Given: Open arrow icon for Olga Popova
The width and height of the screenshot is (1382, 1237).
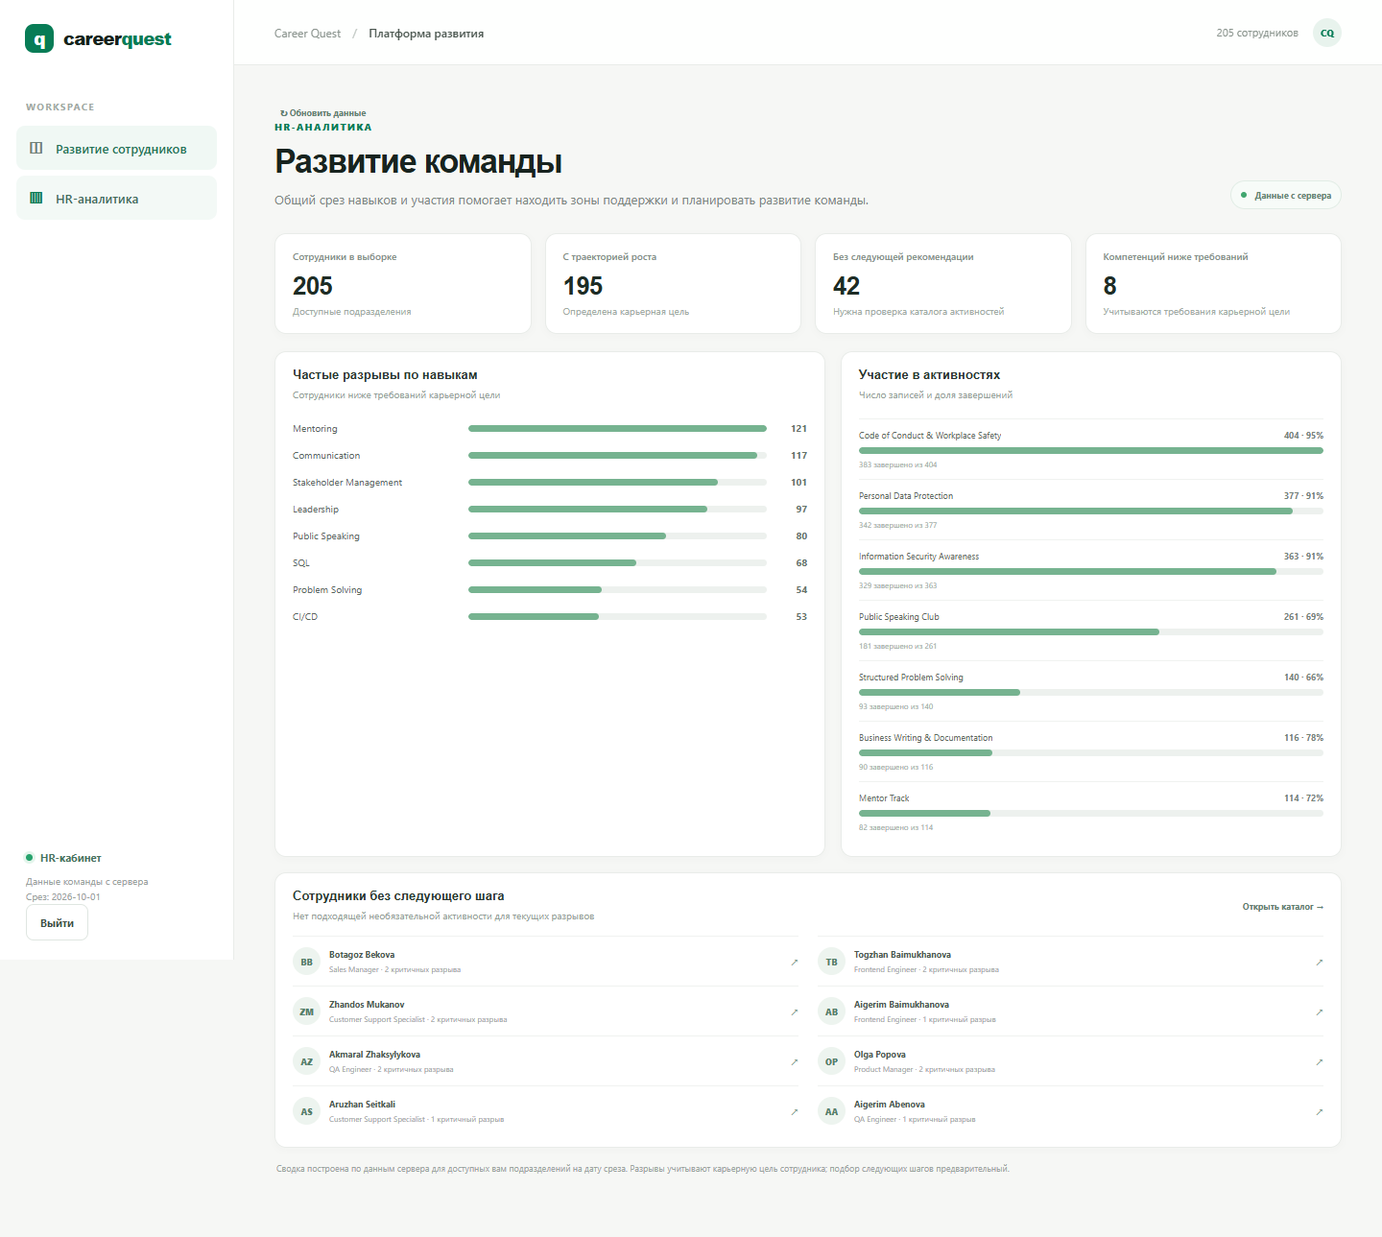Looking at the screenshot, I should click(1319, 1061).
